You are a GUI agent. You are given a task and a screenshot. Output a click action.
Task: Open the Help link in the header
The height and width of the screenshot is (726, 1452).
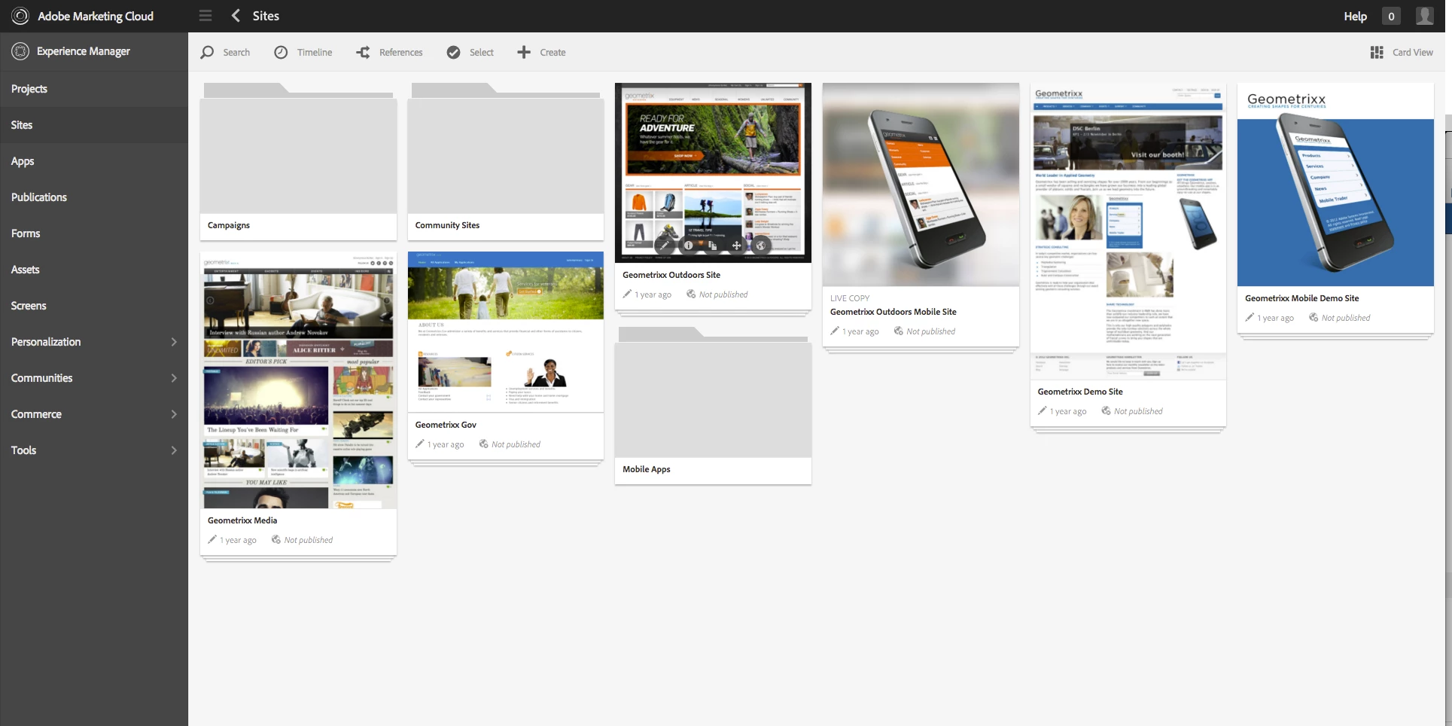pyautogui.click(x=1355, y=16)
